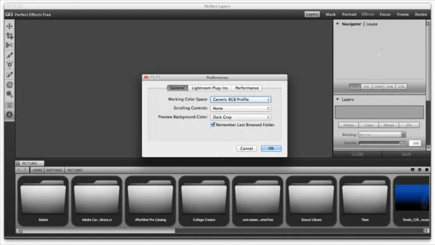Select the Hand pan tool
The width and height of the screenshot is (435, 245).
(9, 85)
